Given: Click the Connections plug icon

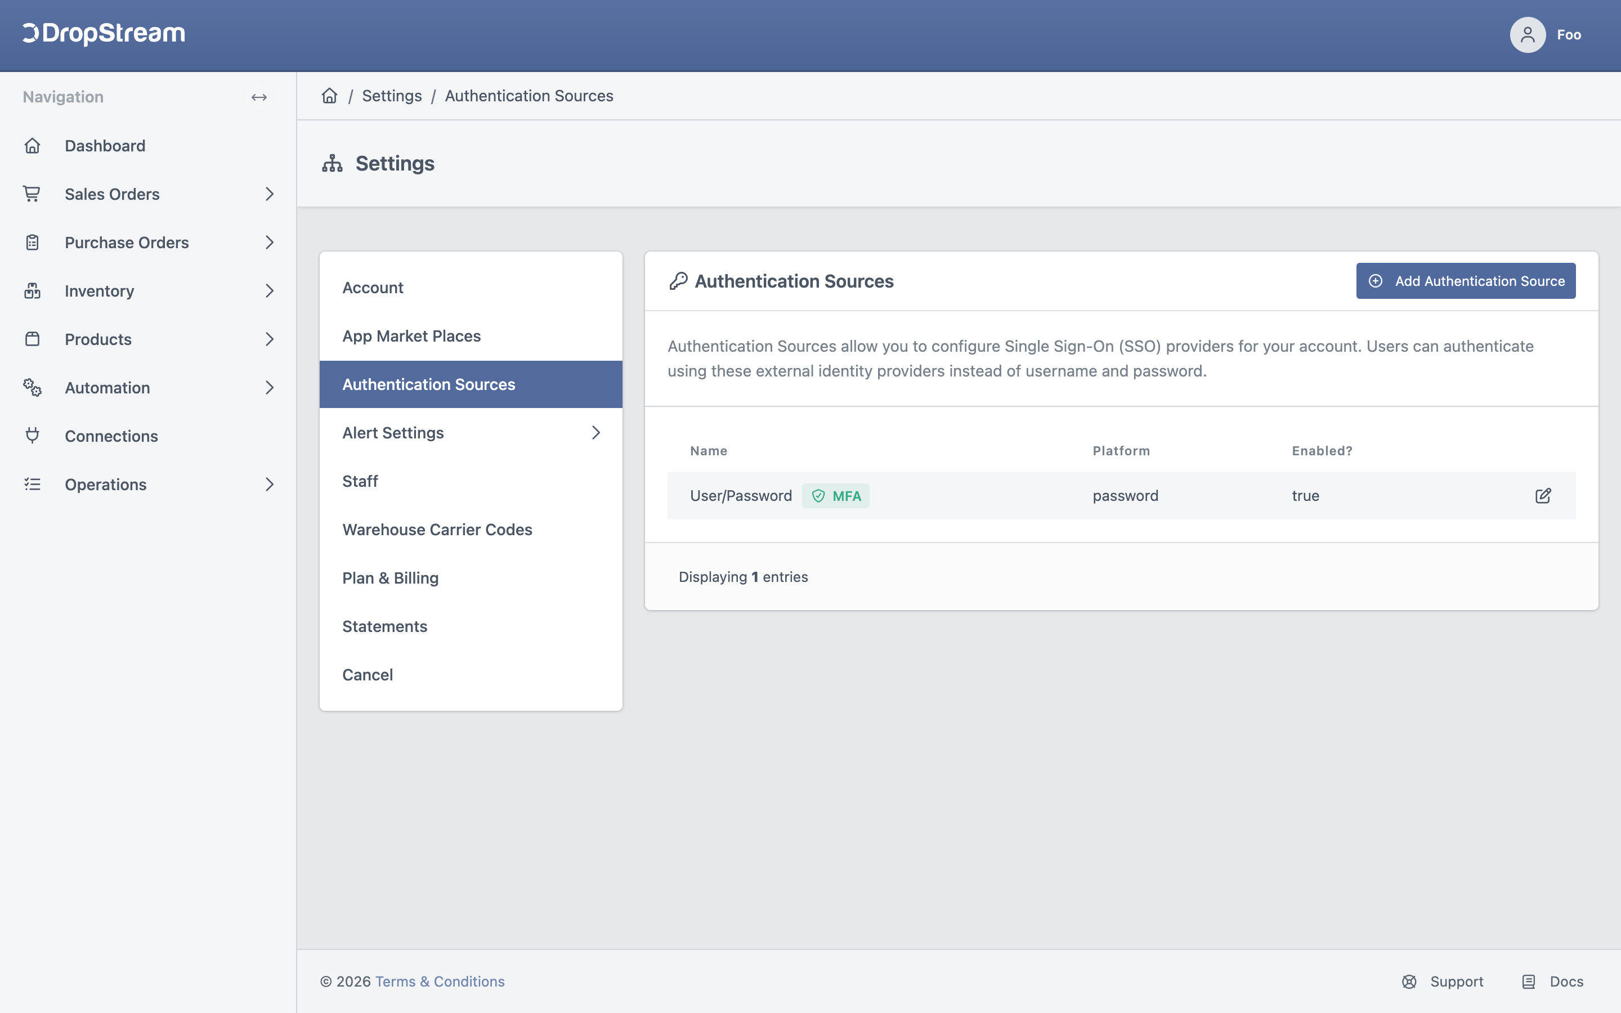Looking at the screenshot, I should 32,436.
